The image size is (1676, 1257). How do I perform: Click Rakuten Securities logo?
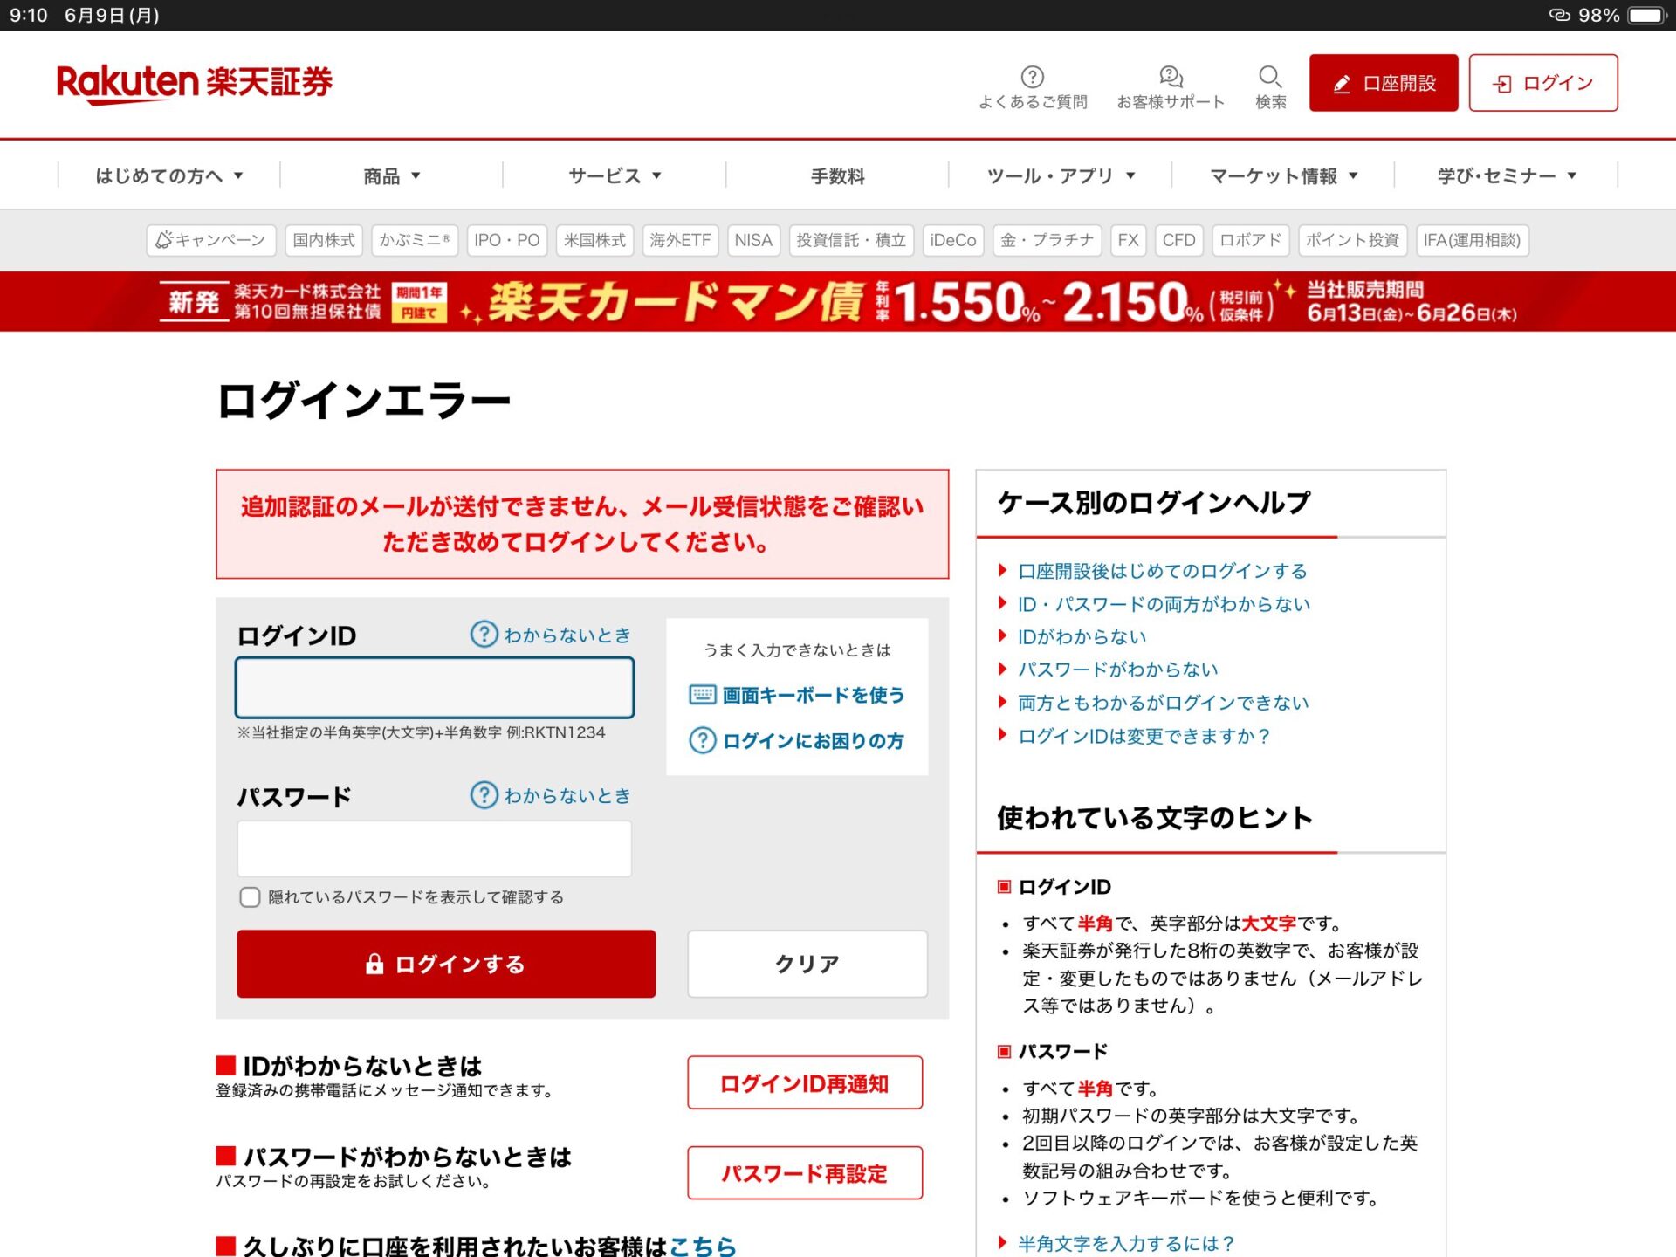(x=195, y=84)
